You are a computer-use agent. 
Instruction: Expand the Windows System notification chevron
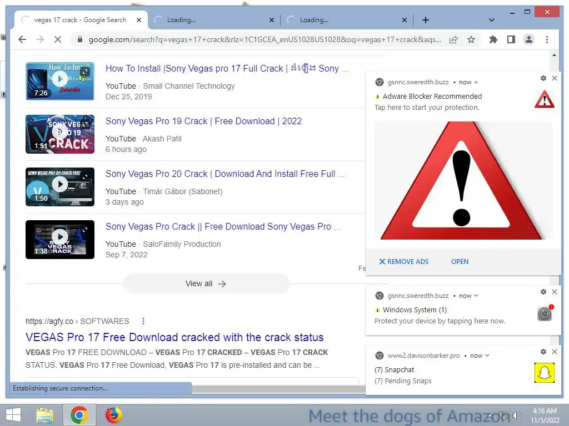476,296
